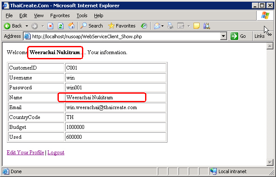Viewport: 276px width, 177px height.
Task: Minimize the Internet Explorer window
Action: coord(255,6)
